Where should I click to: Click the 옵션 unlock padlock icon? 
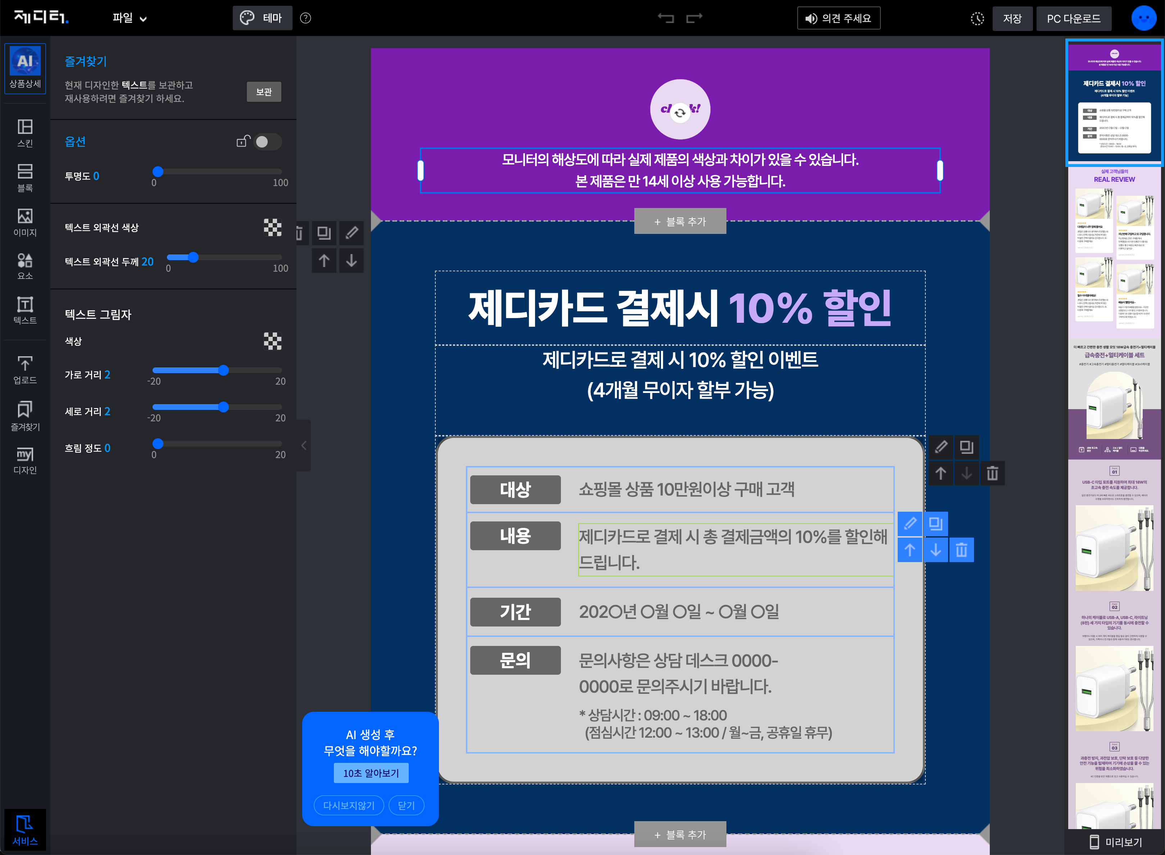[242, 141]
